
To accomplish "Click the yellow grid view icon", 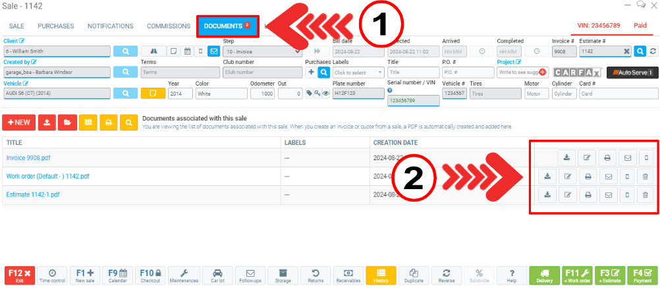I will (x=88, y=122).
